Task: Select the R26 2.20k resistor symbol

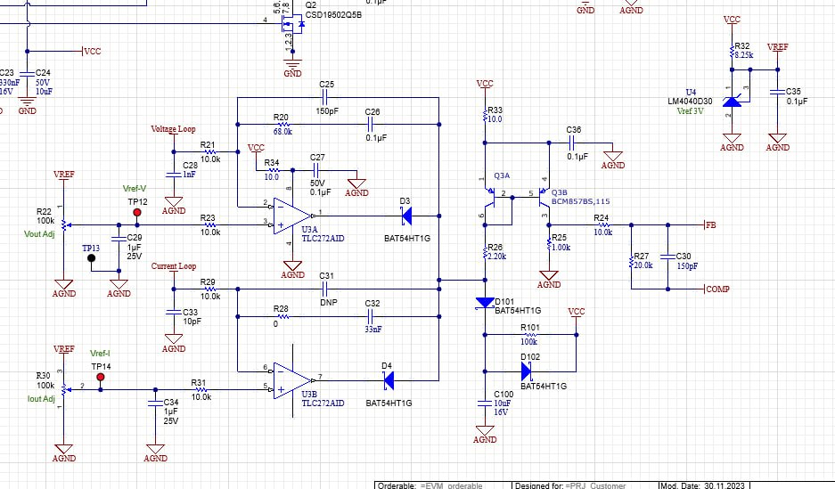Action: click(485, 252)
